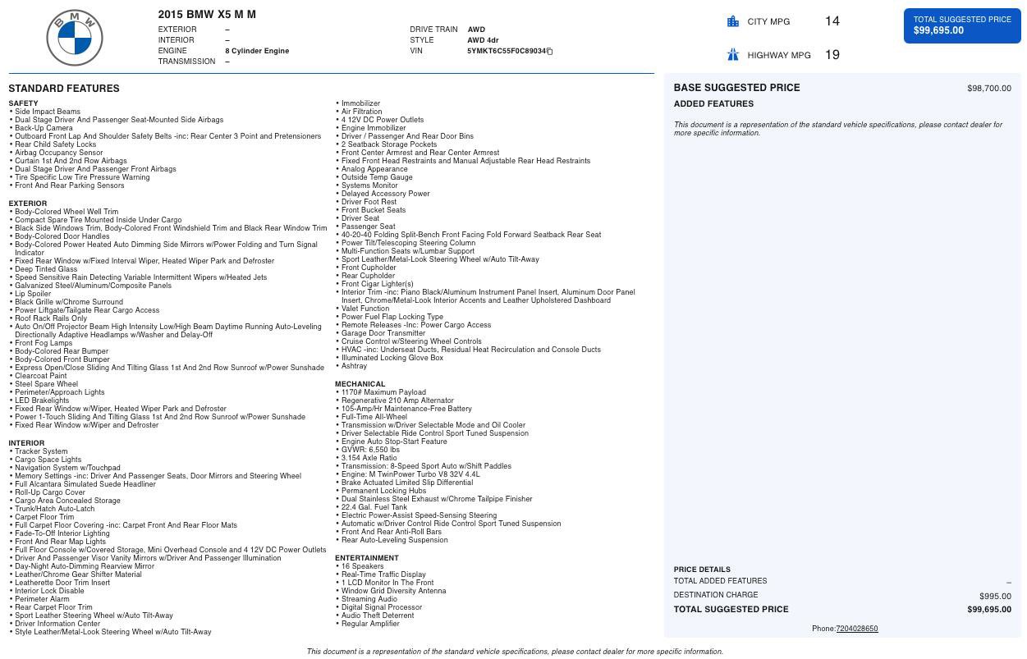The image size is (1027, 659).
Task: Click the Engine: M TwinPower Turbo V8 line
Action: coord(410,474)
